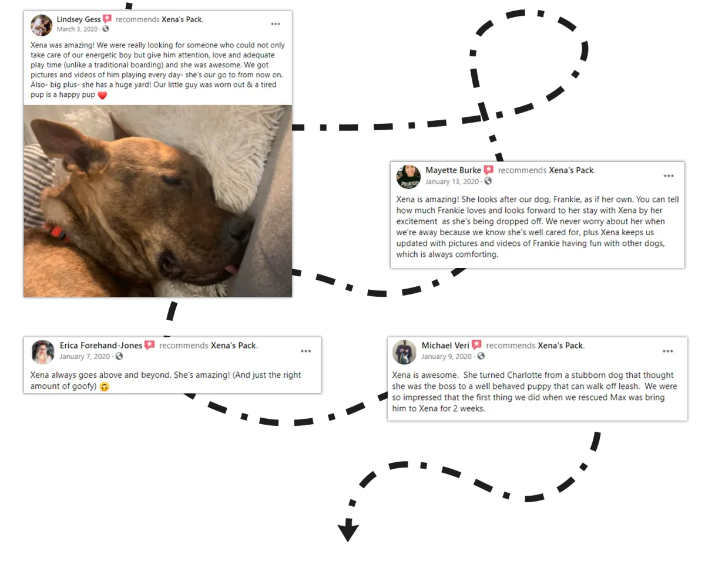Viewport: 705px width, 569px height.
Task: Open the options menu on Mayette Burke's review
Action: click(x=669, y=176)
